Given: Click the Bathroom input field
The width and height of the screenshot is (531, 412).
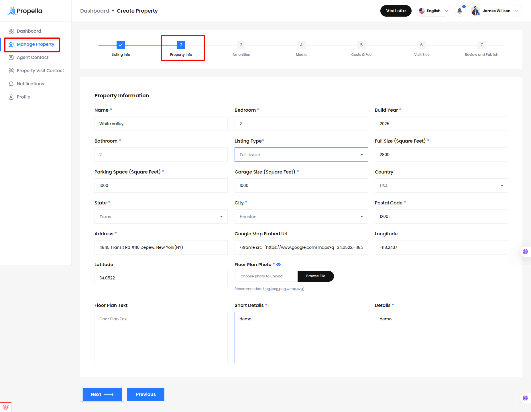Looking at the screenshot, I should (161, 155).
